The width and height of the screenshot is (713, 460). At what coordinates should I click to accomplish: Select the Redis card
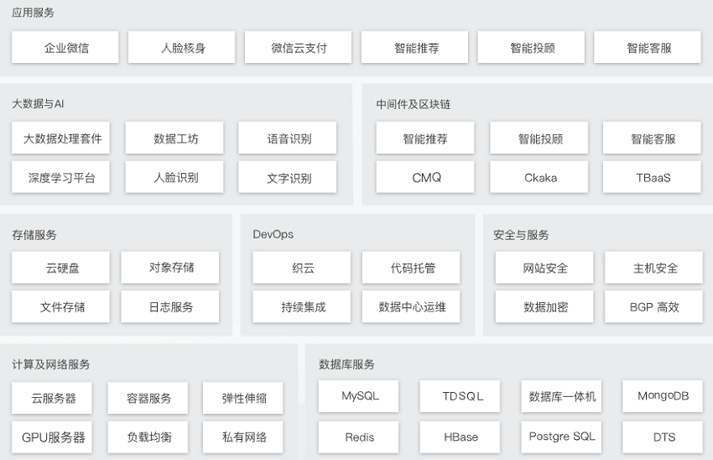click(x=359, y=437)
